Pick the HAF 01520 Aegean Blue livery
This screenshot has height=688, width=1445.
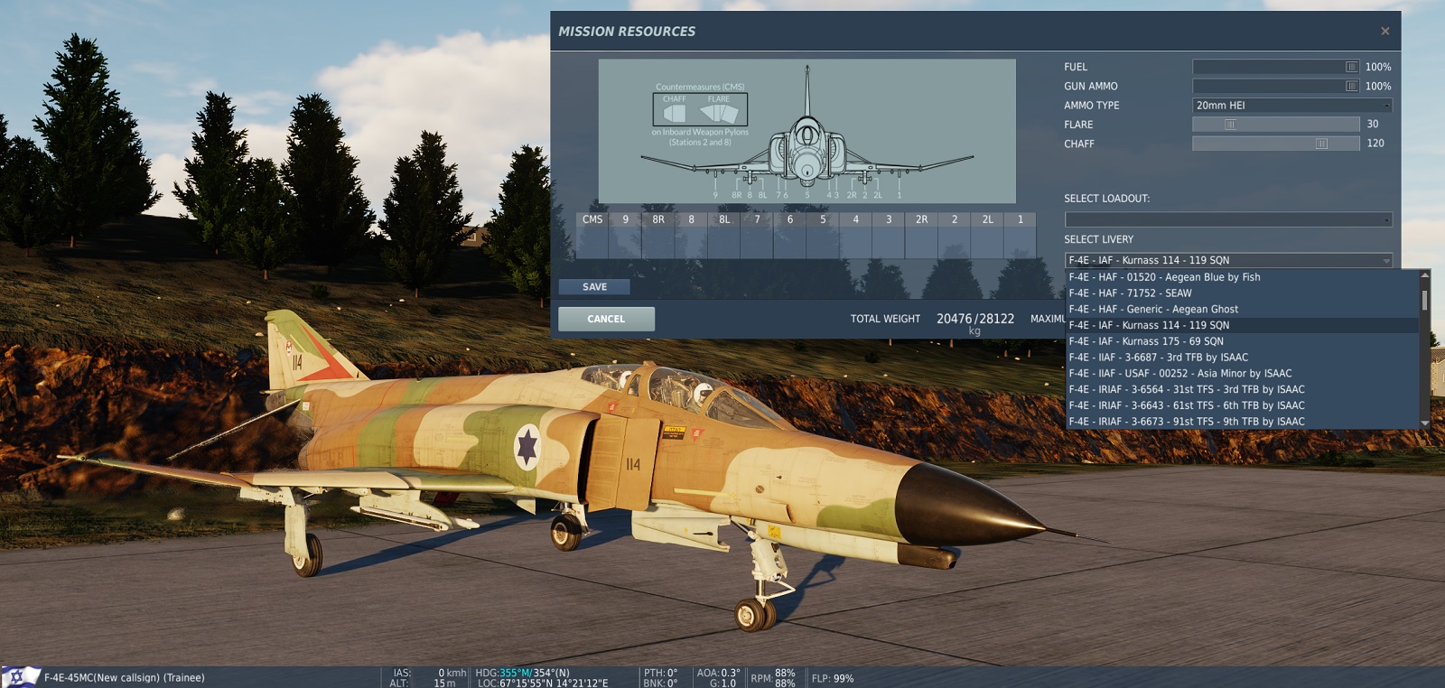[x=1164, y=277]
